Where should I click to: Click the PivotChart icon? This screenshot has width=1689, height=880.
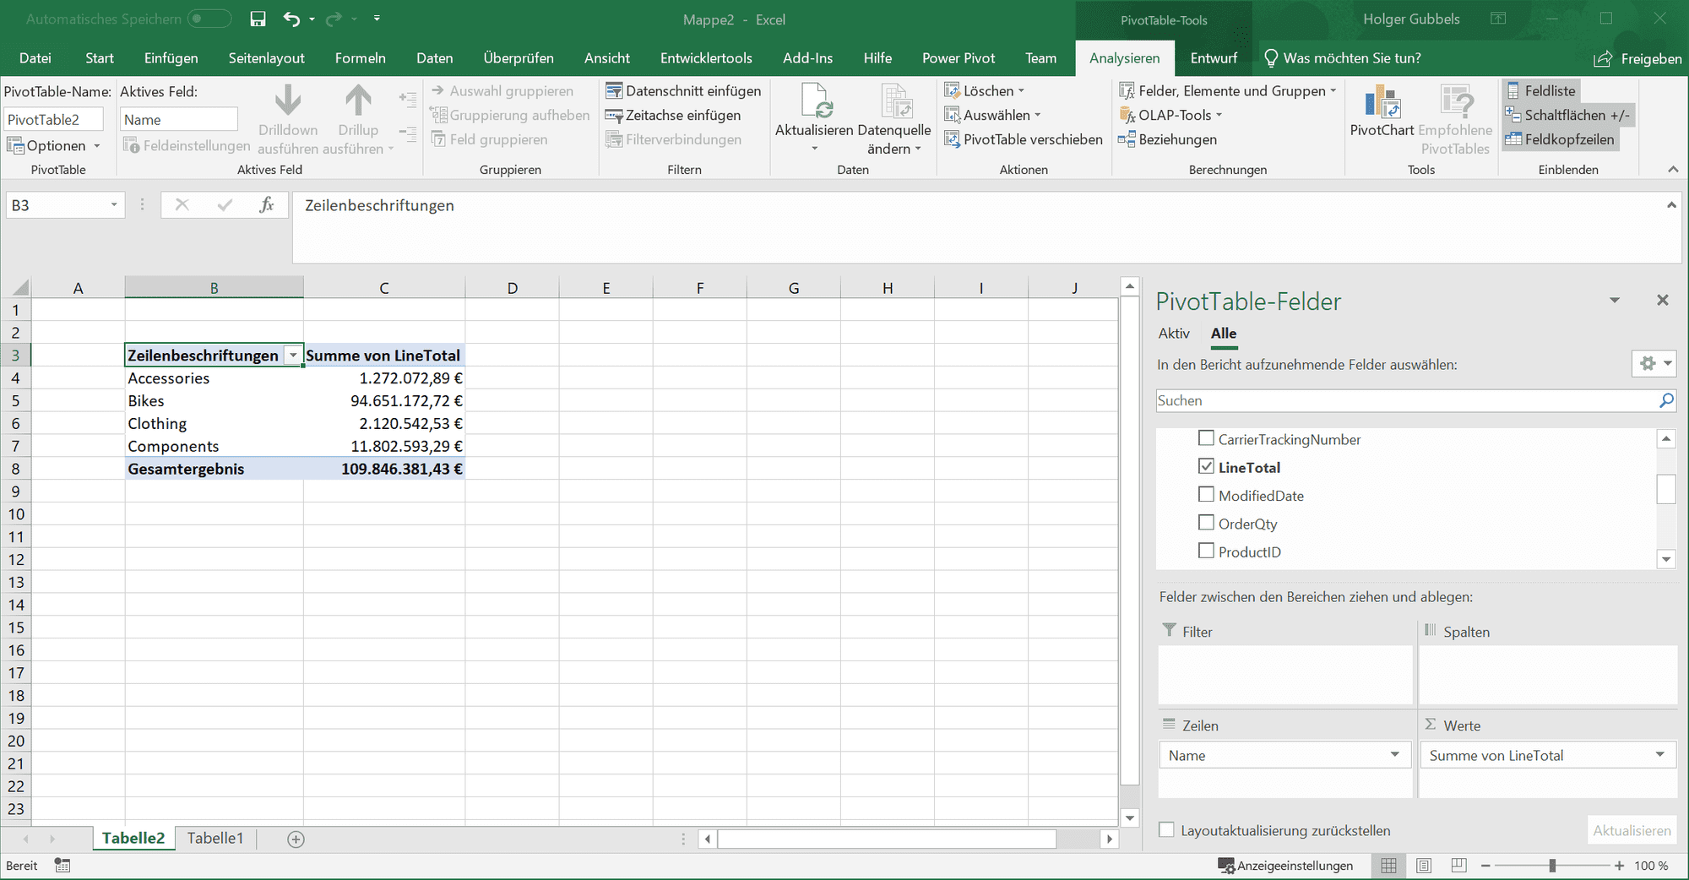coord(1382,101)
